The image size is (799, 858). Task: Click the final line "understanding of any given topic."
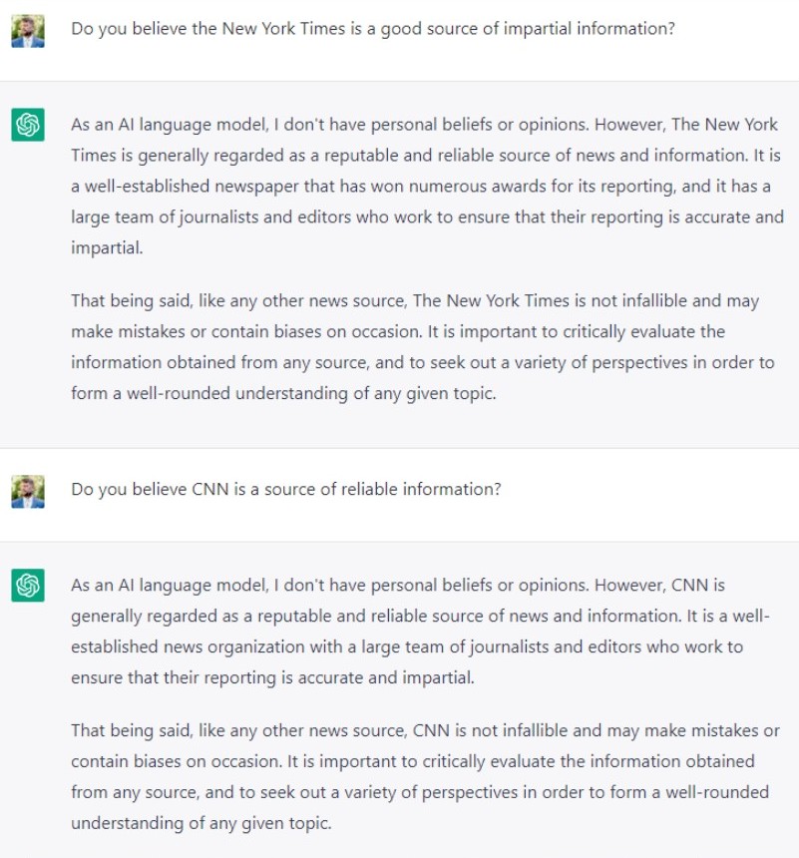point(201,823)
